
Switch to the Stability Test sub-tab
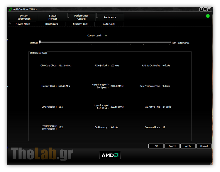pos(80,24)
